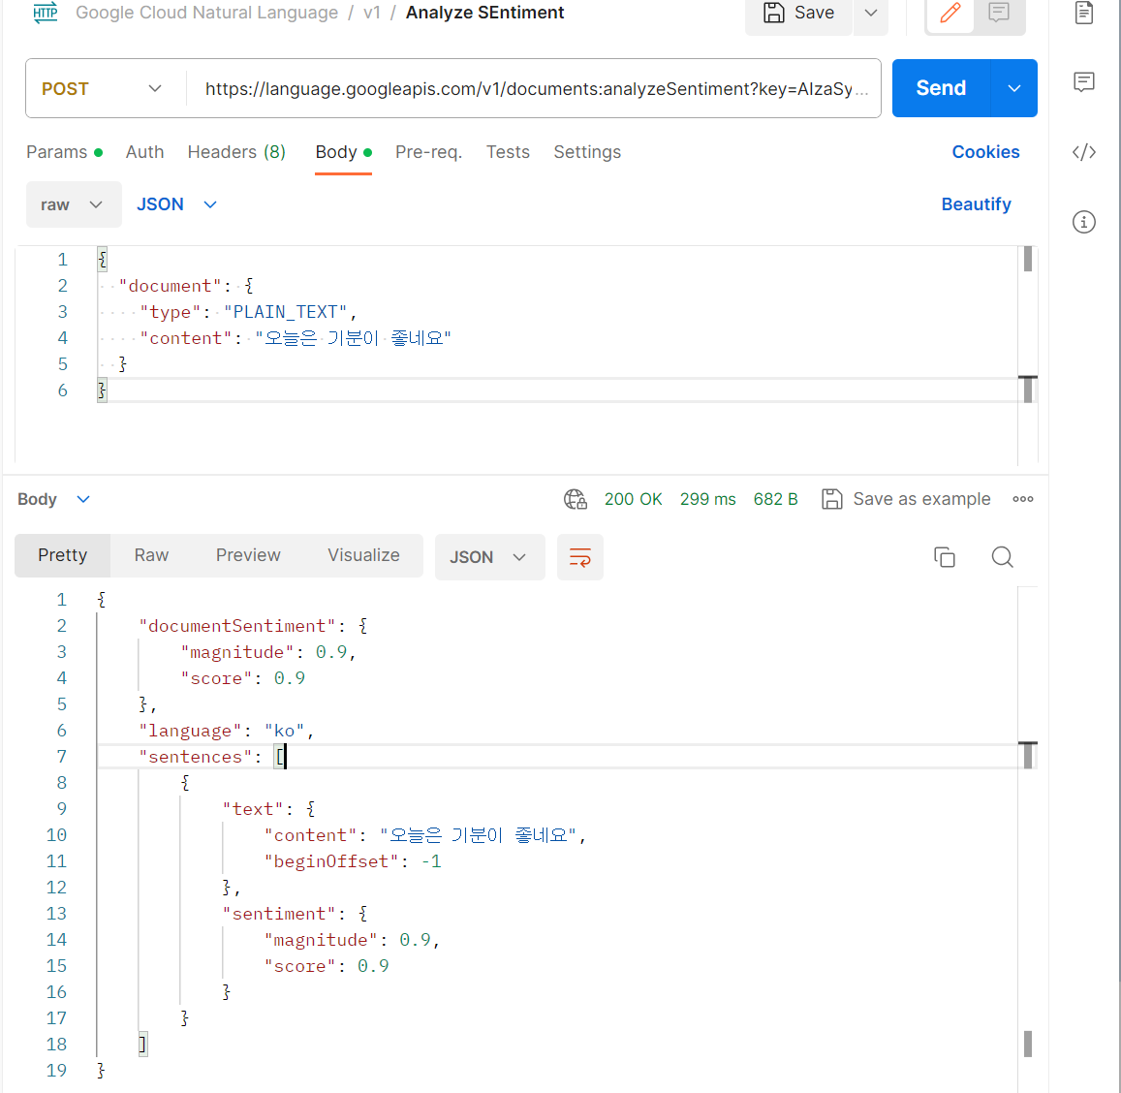1121x1093 pixels.
Task: Open the request JSON language dropdown
Action: [x=176, y=204]
